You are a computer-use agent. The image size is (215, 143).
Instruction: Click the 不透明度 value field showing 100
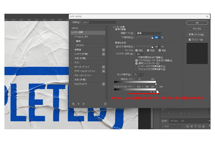pos(157,38)
